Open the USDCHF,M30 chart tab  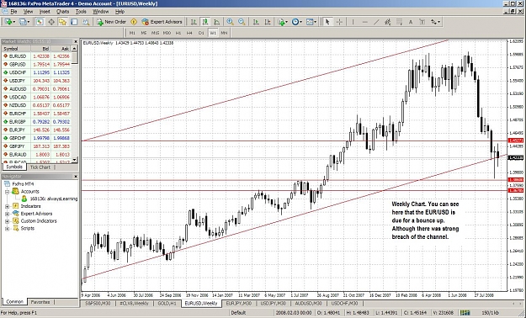tap(344, 303)
